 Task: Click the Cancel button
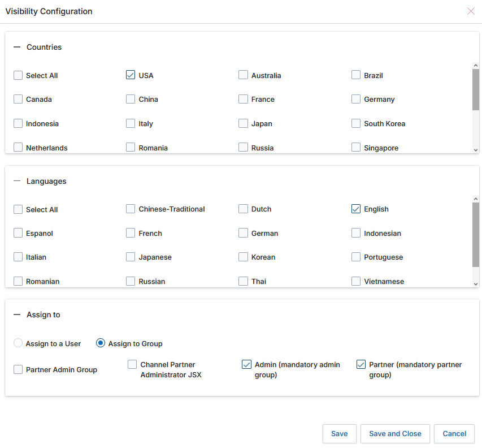454,434
